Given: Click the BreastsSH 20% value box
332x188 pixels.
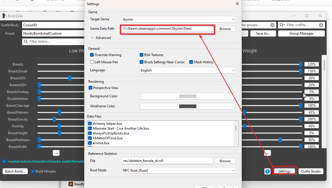Looking at the screenshot, I should click(311, 78).
